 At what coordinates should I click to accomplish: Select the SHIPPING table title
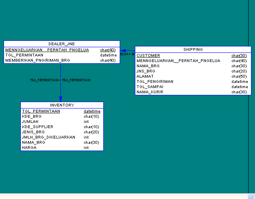tap(193, 50)
